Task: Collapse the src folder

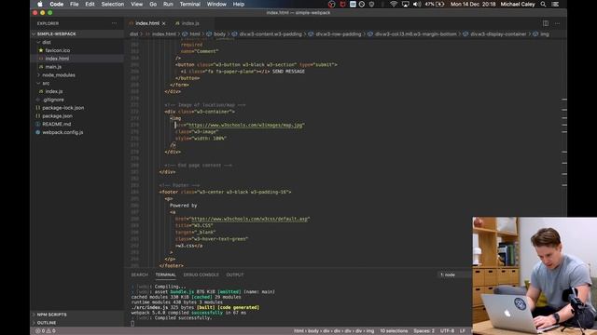Action: (x=46, y=83)
